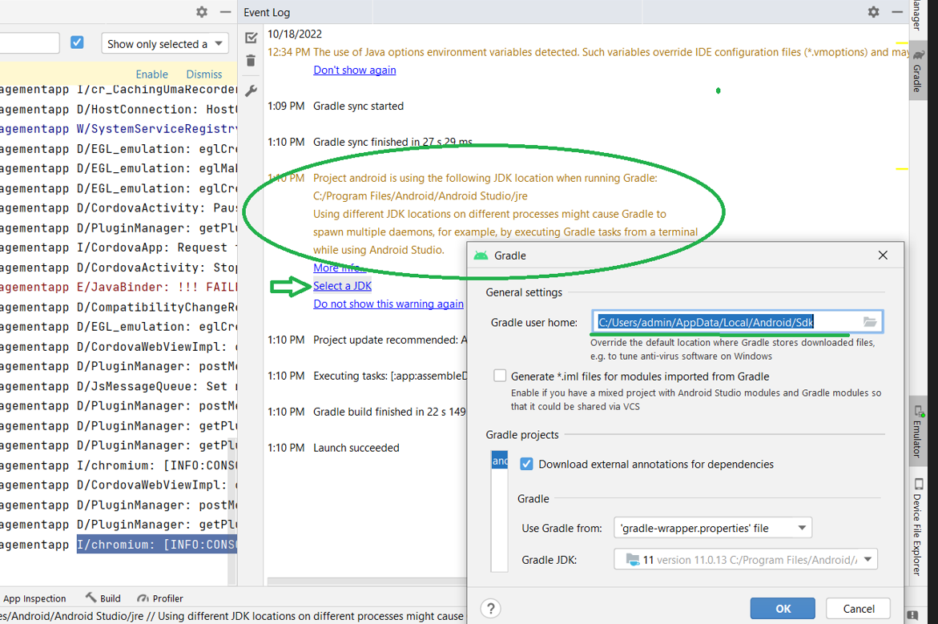
Task: Click the Select a JDK link
Action: [x=342, y=285]
